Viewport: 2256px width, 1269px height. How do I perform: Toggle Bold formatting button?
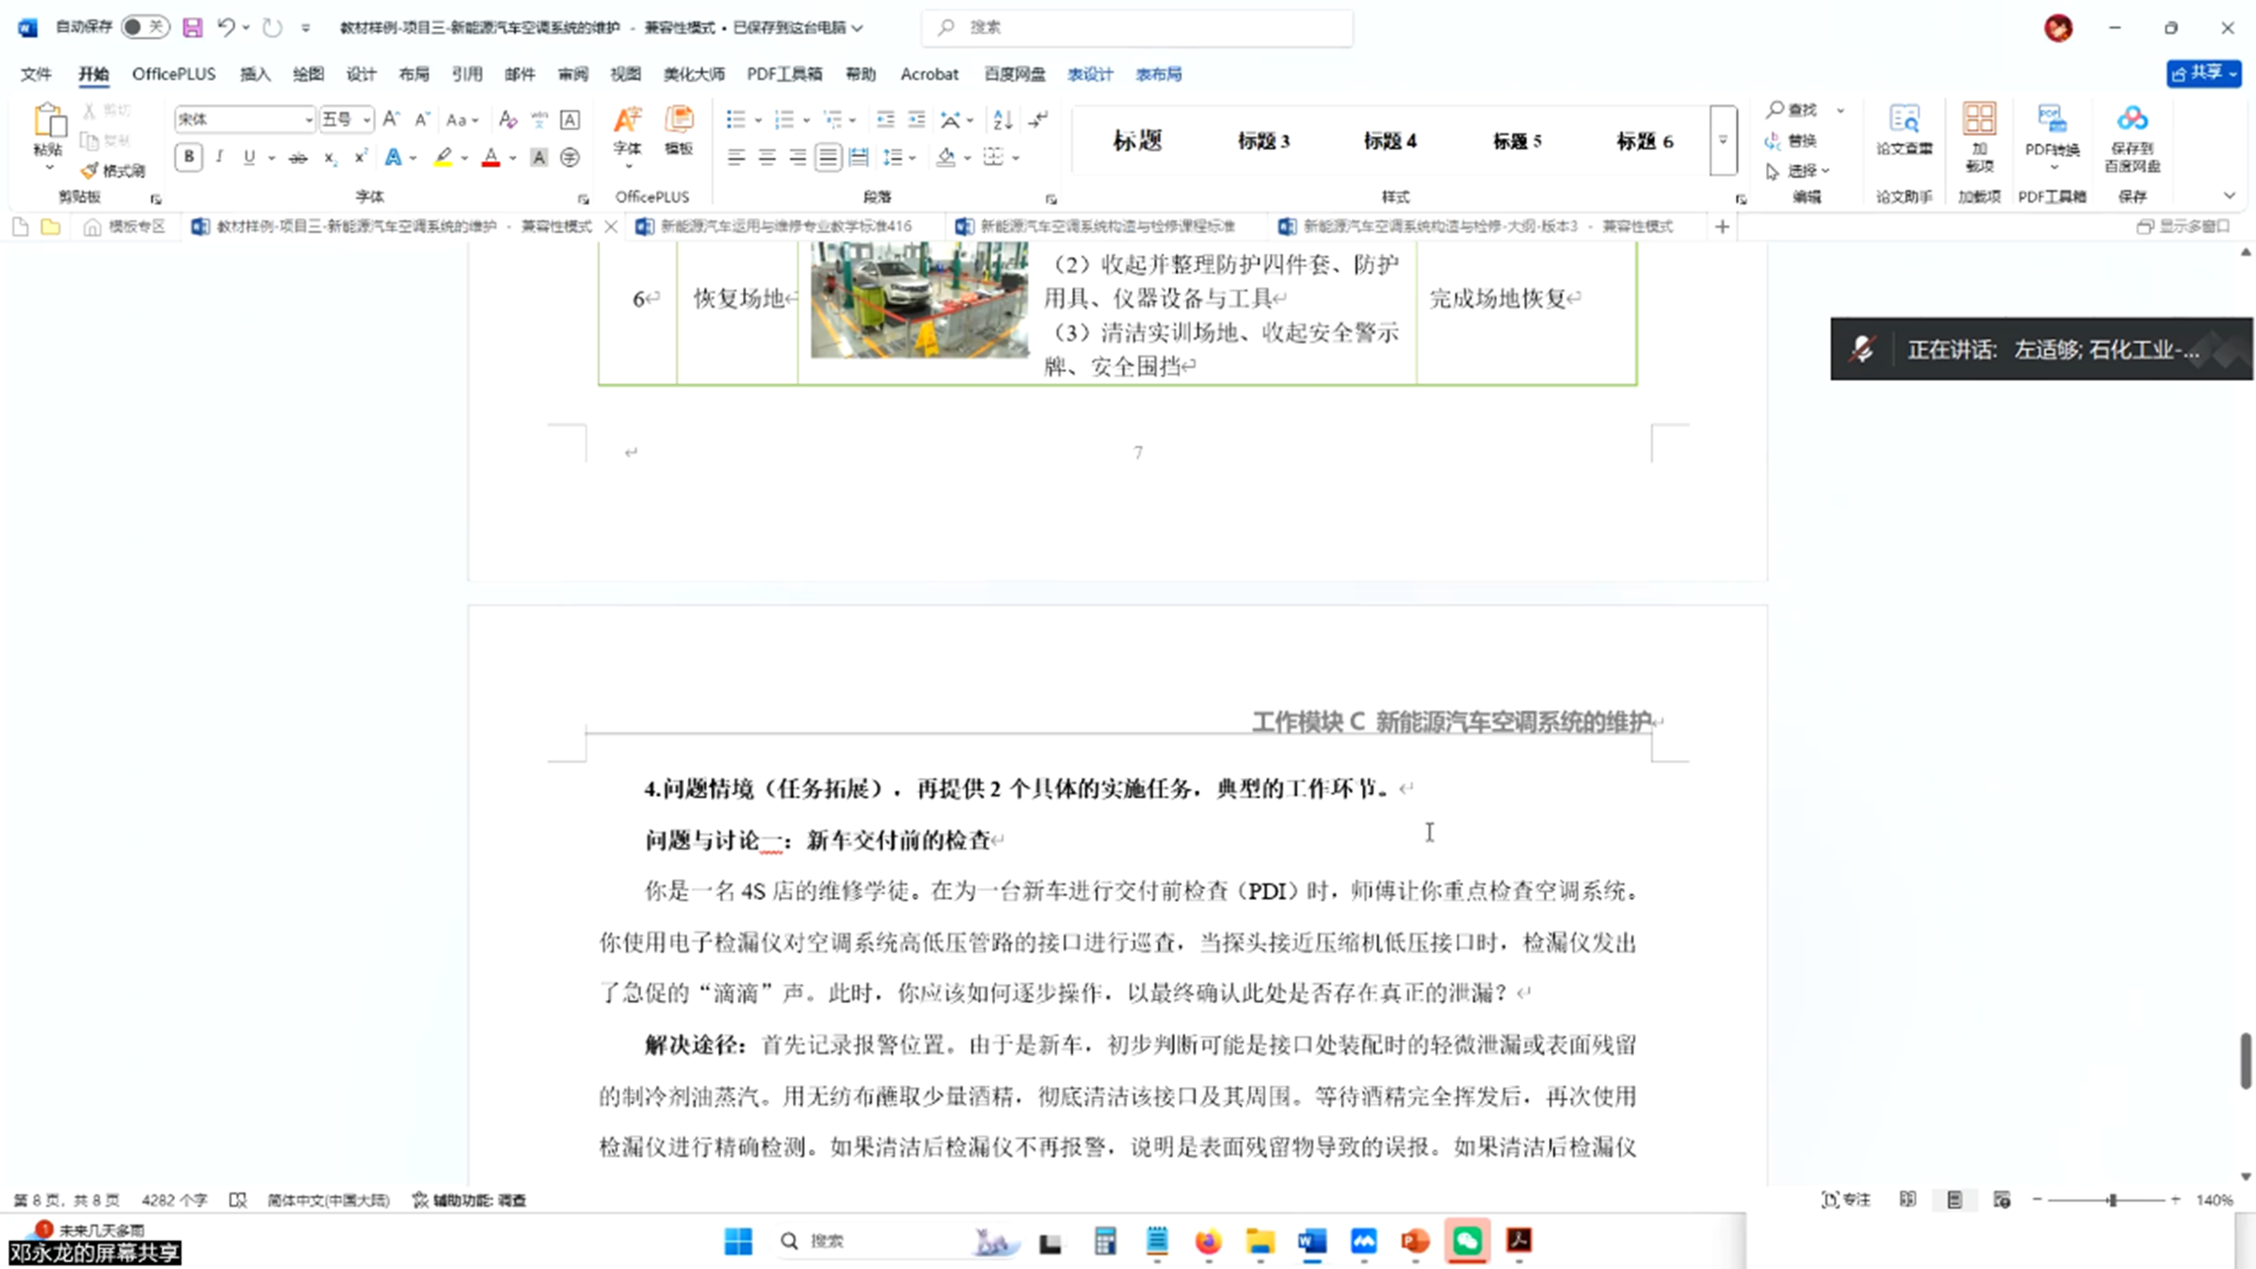pyautogui.click(x=188, y=156)
